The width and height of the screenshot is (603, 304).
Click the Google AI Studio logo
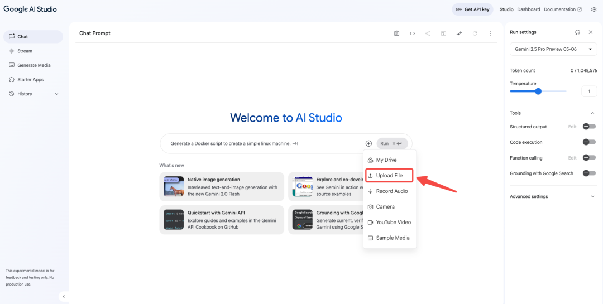tap(30, 9)
